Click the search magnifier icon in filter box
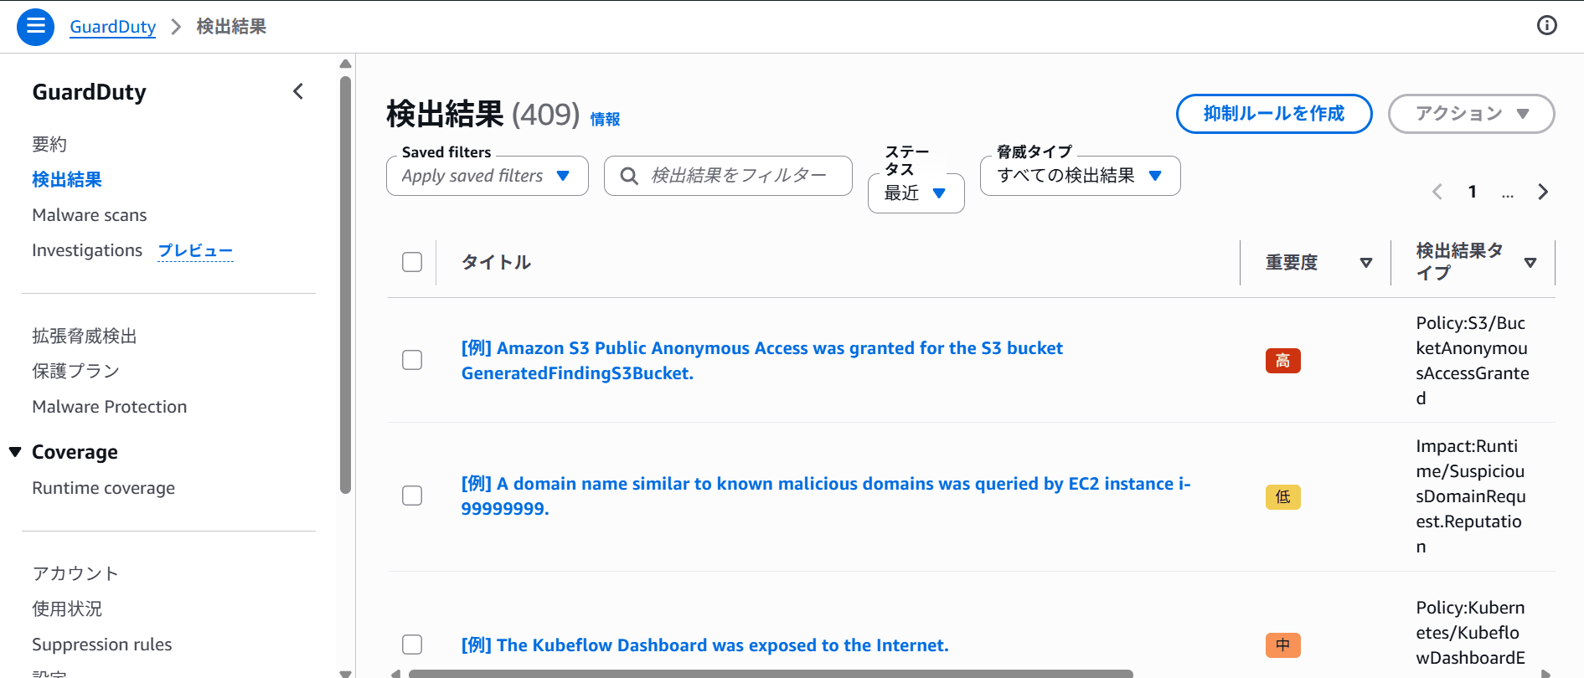The height and width of the screenshot is (678, 1584). point(628,176)
